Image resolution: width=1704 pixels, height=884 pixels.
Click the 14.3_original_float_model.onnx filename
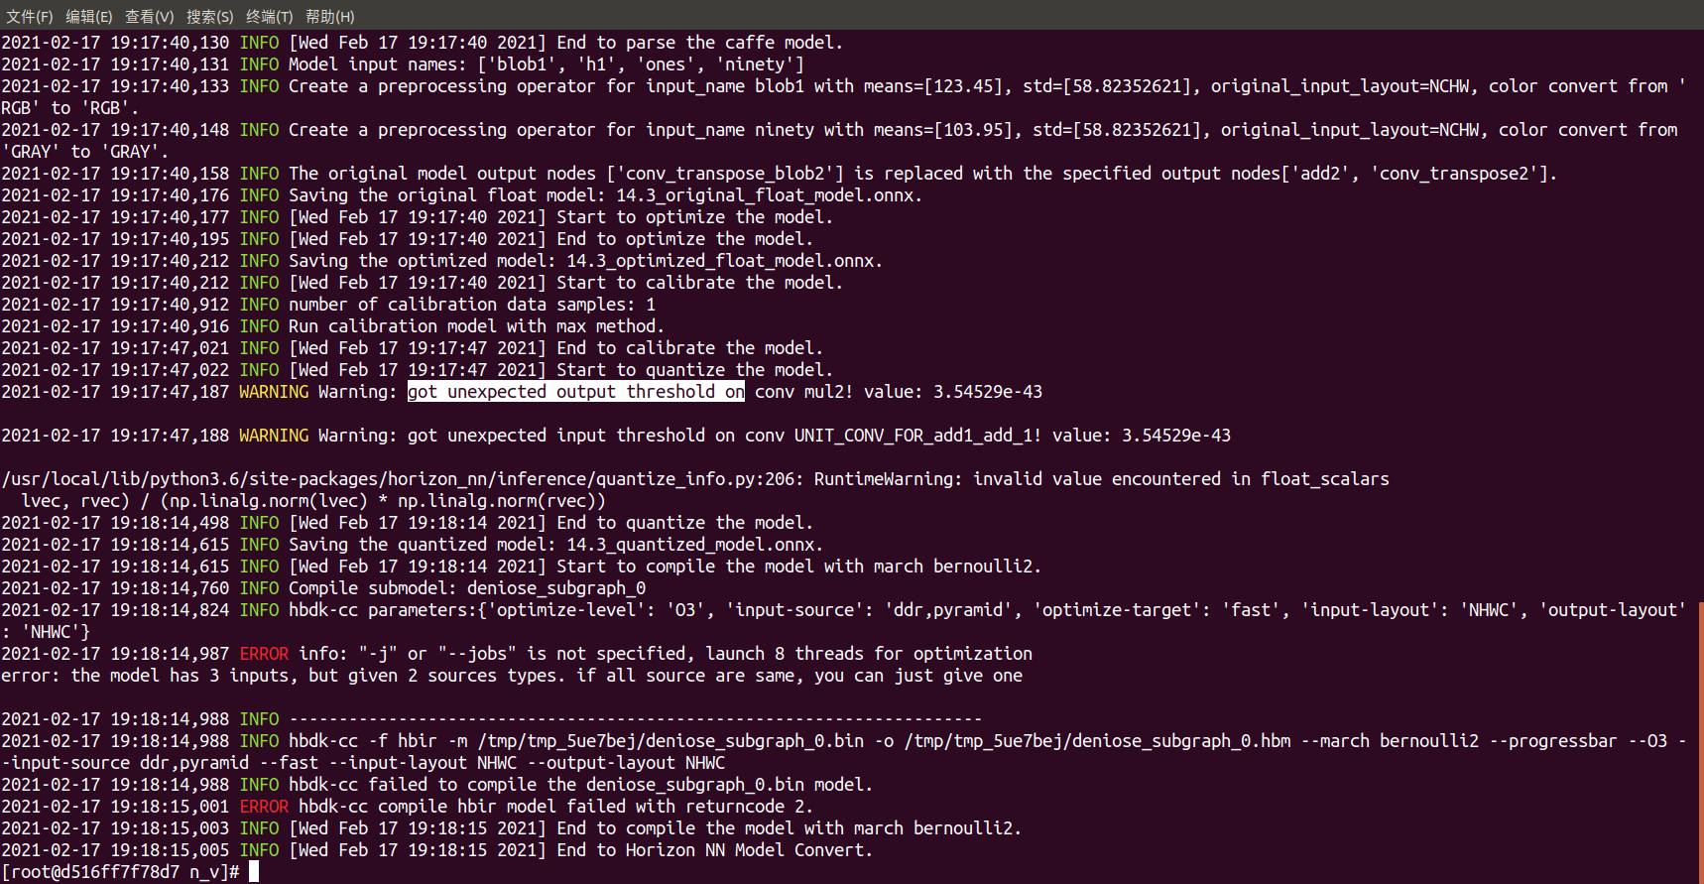tap(767, 195)
